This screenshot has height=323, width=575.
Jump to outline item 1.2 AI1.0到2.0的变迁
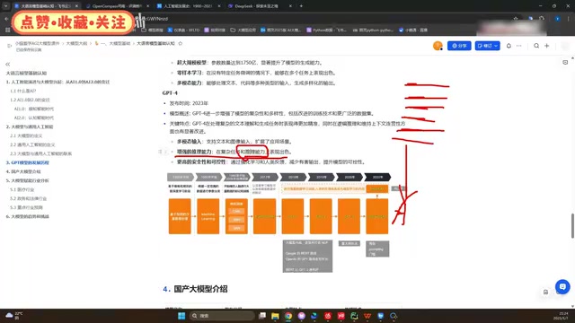[x=30, y=100]
